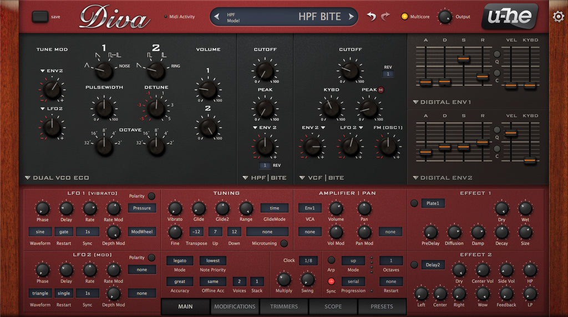Click the KYBD knob in VCF
This screenshot has width=568, height=317.
coord(331,109)
